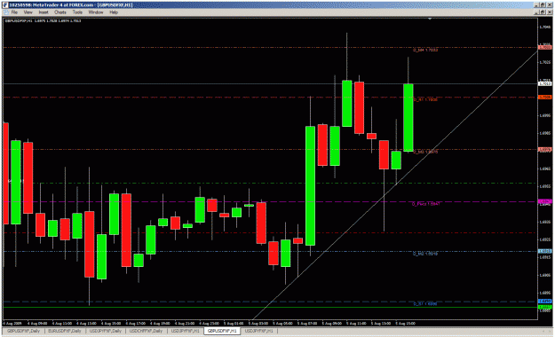Image resolution: width=555 pixels, height=337 pixels.
Task: Click the '5 Aug 15:00' label on time axis
Action: click(x=405, y=323)
